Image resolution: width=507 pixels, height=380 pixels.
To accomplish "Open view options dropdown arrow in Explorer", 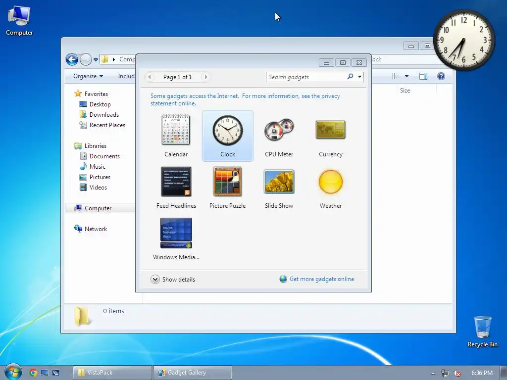I will pyautogui.click(x=407, y=76).
